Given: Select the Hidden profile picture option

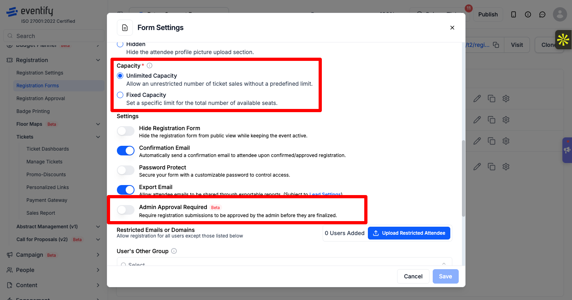Looking at the screenshot, I should point(120,44).
